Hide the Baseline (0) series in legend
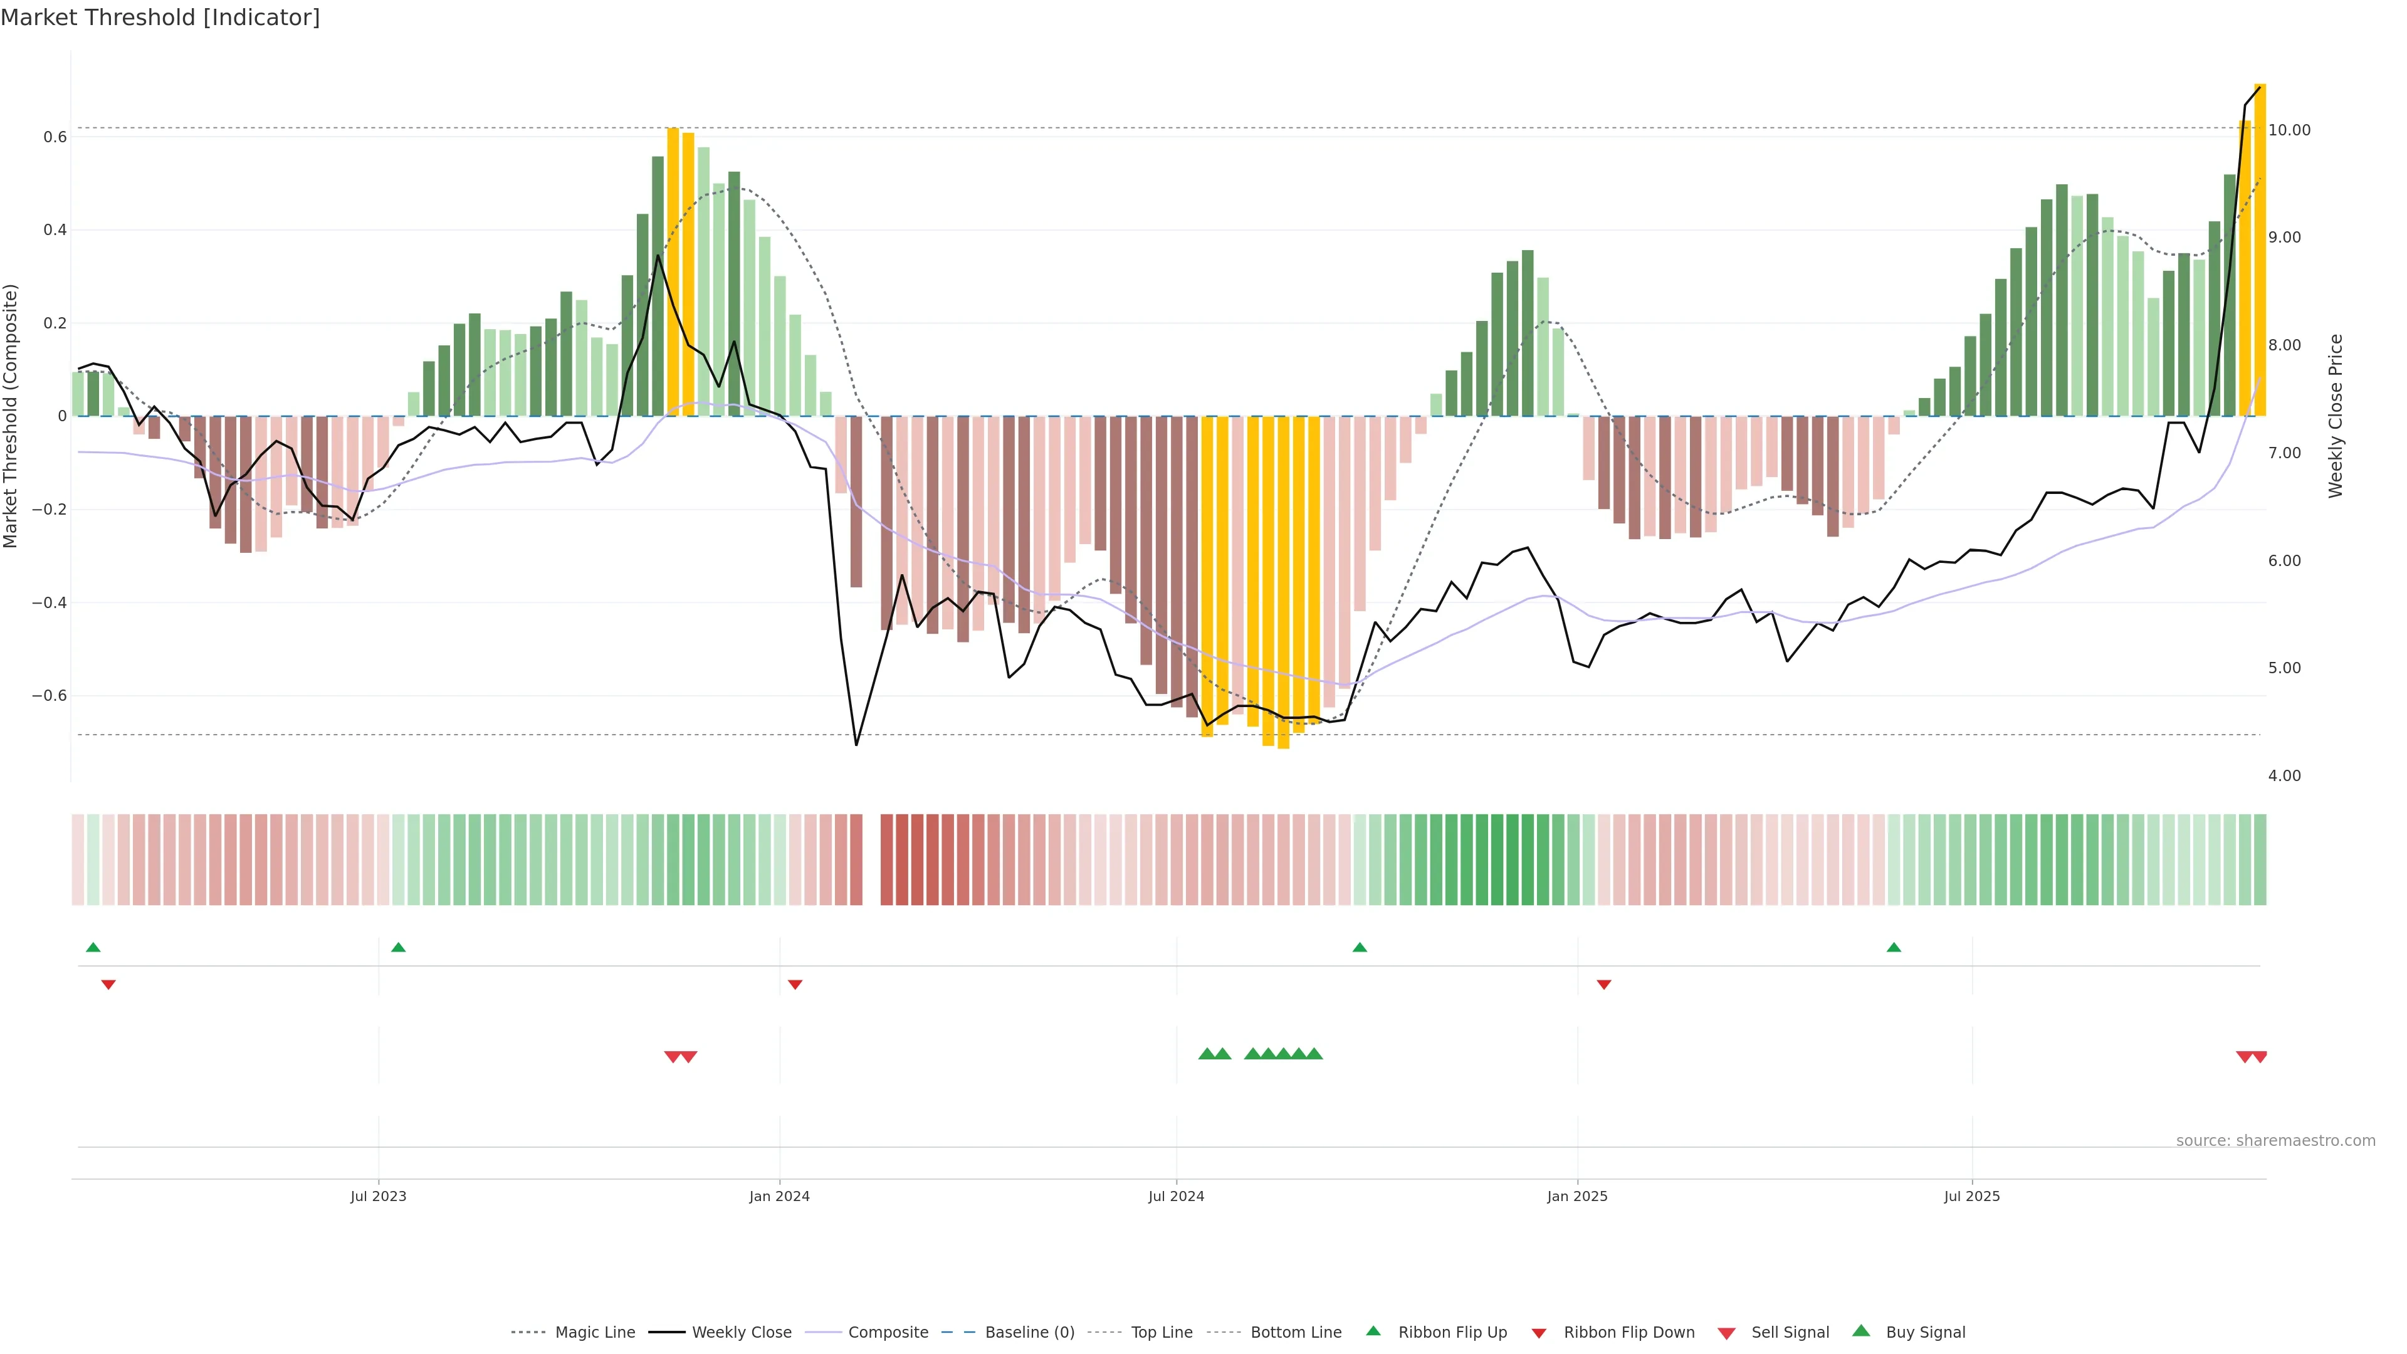The height and width of the screenshot is (1354, 2407). tap(1030, 1333)
